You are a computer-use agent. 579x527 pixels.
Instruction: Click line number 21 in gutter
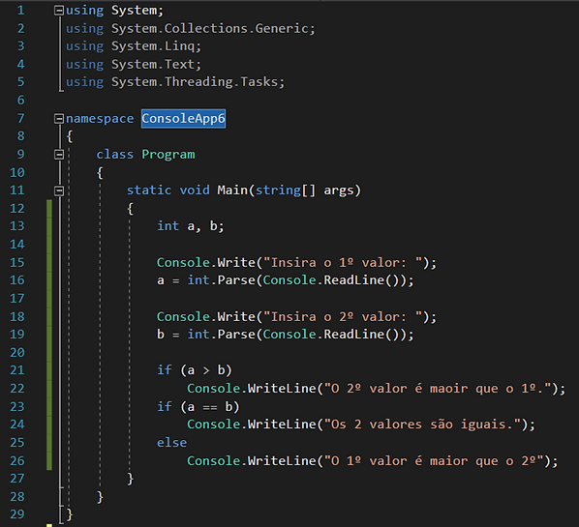point(17,370)
